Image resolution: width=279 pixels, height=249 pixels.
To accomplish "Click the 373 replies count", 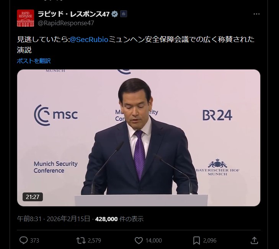I will tap(34, 241).
